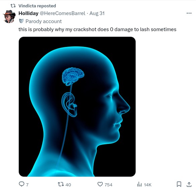Open the @HereComesBarrel handle
This screenshot has height=190, width=196.
[x=62, y=13]
